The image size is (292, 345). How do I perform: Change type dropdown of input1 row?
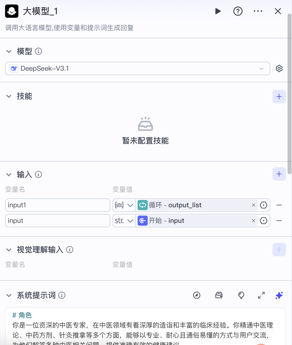(124, 205)
